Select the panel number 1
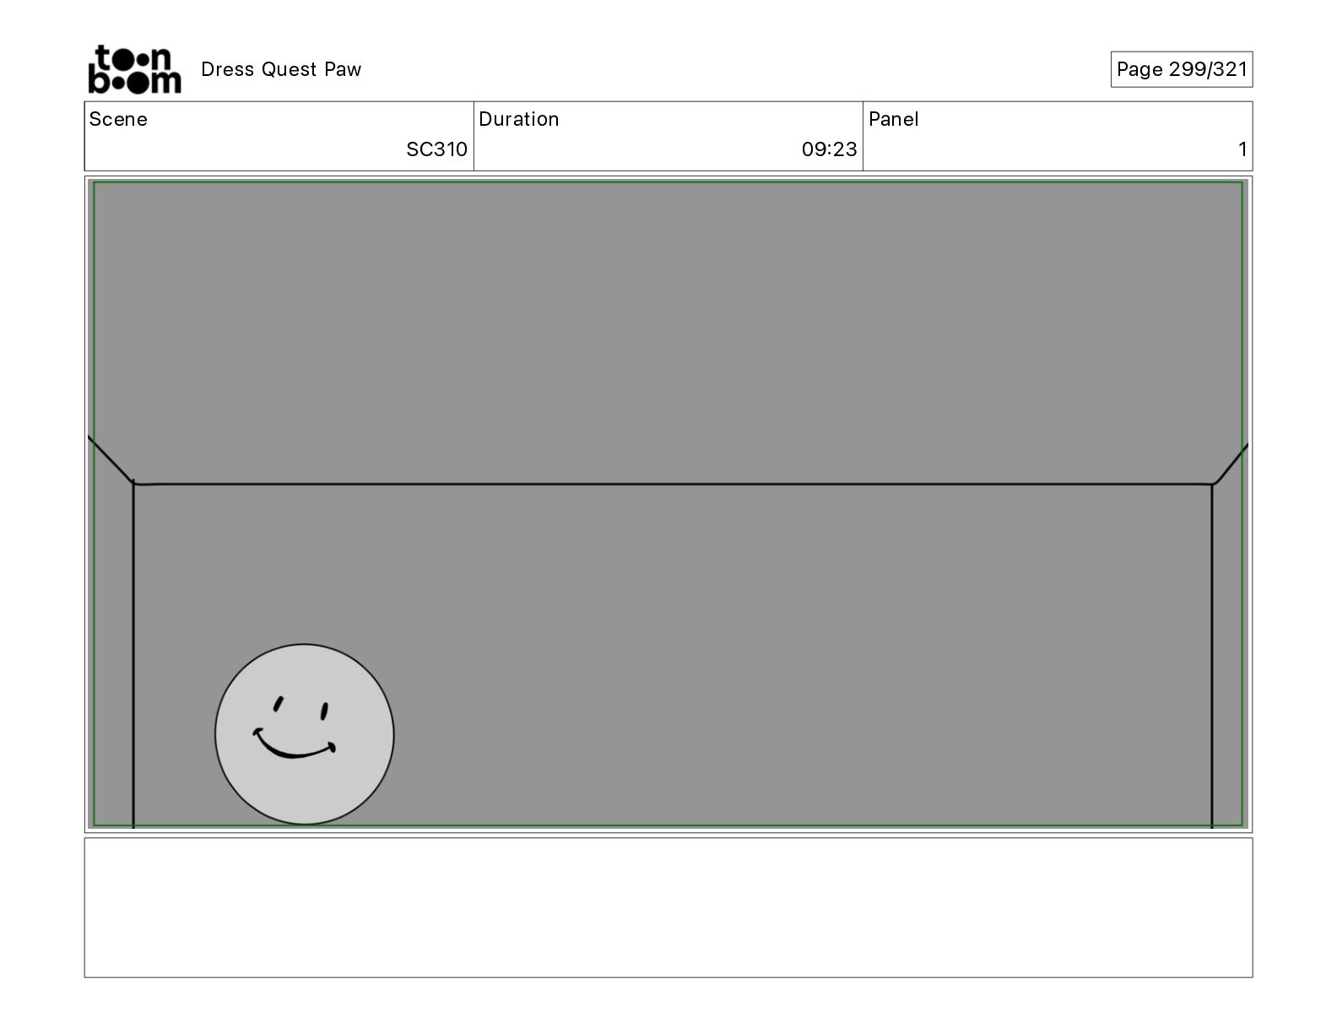 pyautogui.click(x=1242, y=149)
